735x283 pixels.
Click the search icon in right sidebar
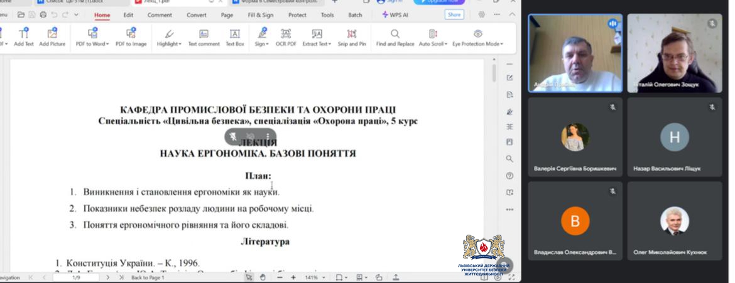pyautogui.click(x=509, y=159)
